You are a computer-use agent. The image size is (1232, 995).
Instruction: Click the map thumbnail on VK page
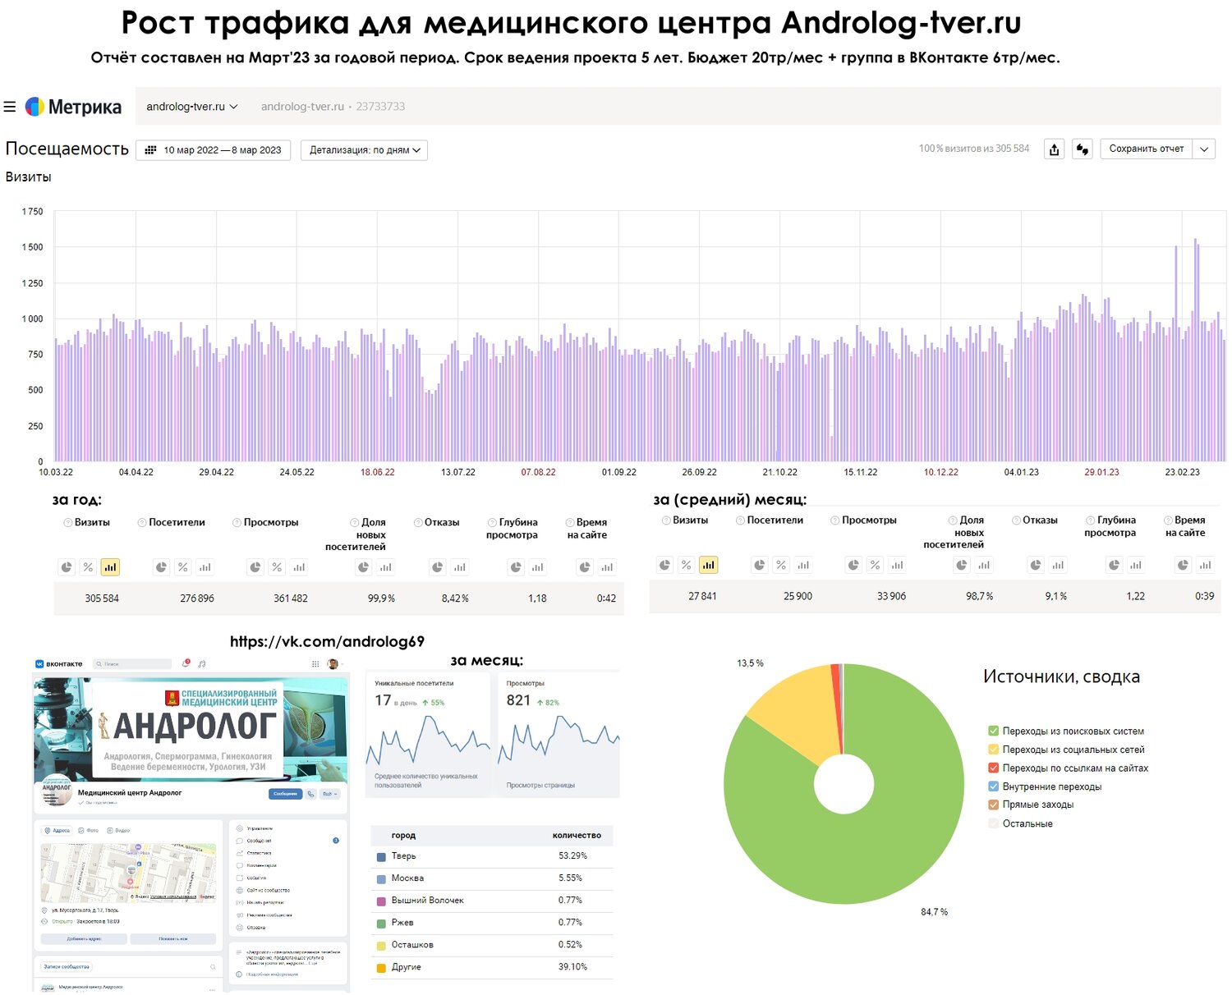(129, 873)
